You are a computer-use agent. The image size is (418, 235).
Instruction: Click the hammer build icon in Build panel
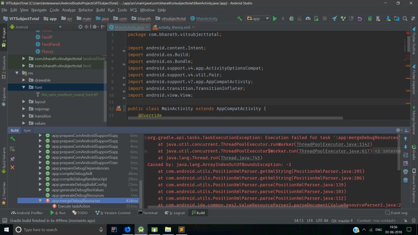13,138
